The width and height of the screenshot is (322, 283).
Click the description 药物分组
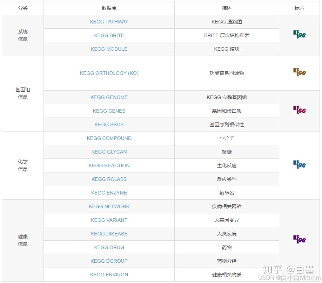pos(227,261)
